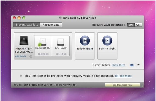Click the Disk Drill title bar icon
Screen dimensions: 156x101
[60, 18]
